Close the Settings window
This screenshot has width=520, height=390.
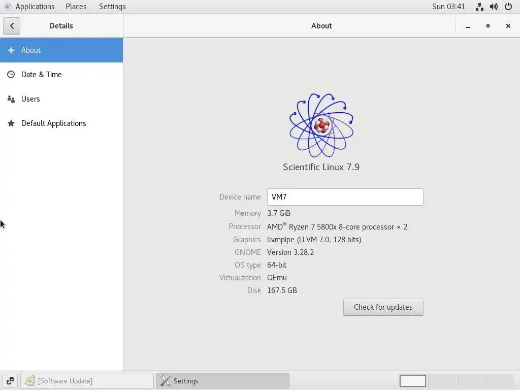click(x=508, y=26)
